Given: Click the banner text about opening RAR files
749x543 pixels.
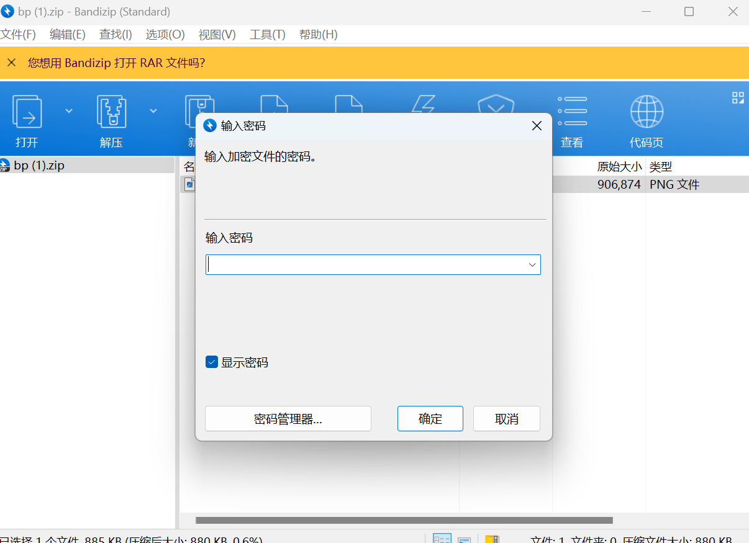Looking at the screenshot, I should click(x=116, y=63).
